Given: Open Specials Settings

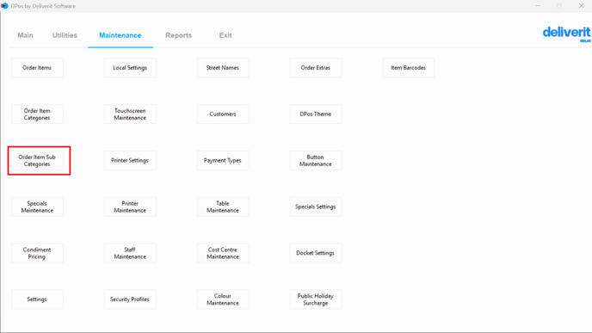Looking at the screenshot, I should [x=316, y=207].
